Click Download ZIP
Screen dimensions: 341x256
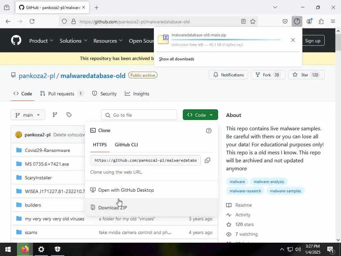tap(152, 207)
